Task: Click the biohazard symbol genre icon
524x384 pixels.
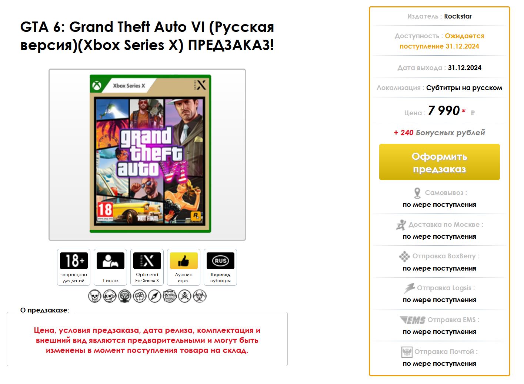Action: 200,296
